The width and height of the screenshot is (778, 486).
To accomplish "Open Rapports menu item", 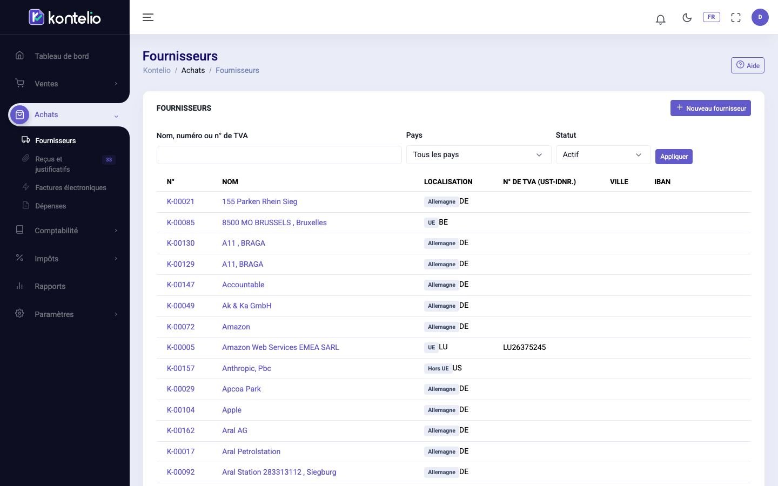I will point(50,286).
